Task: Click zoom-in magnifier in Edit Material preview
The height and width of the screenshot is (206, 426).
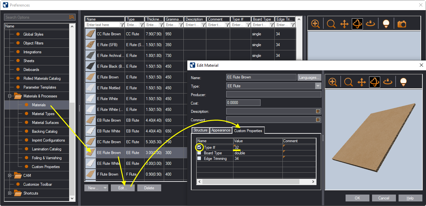Action: pos(332,82)
